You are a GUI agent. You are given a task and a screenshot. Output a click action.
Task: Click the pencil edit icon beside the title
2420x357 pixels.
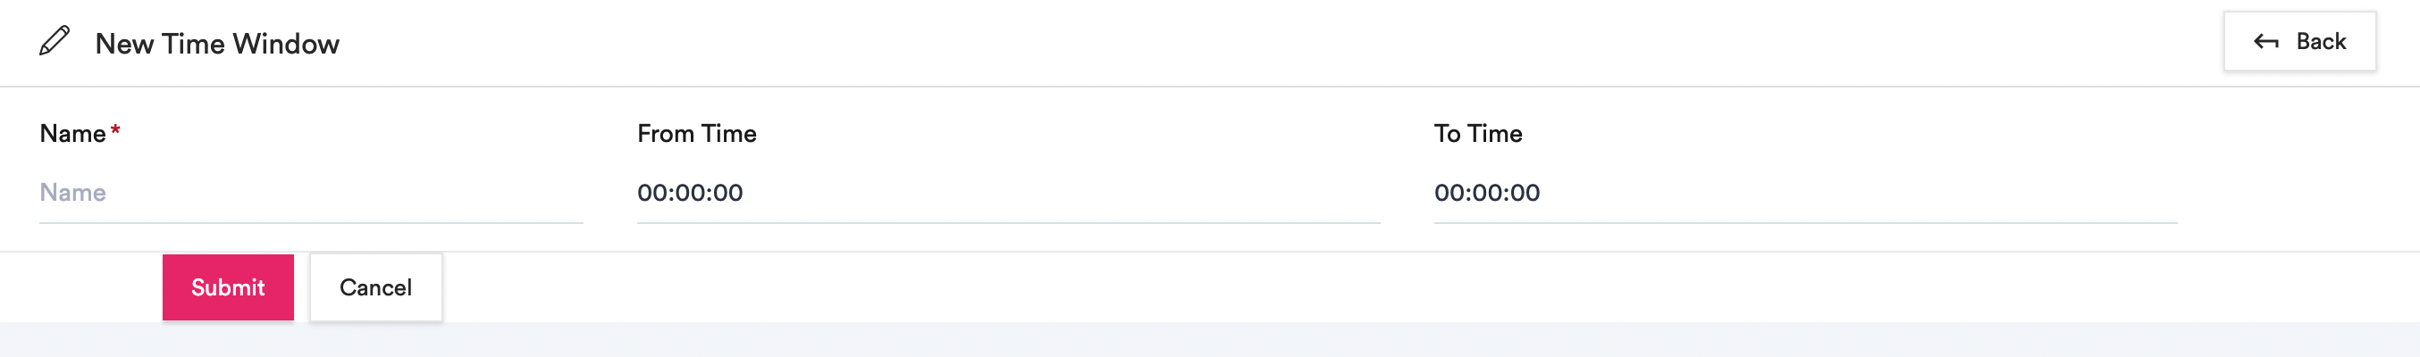55,42
